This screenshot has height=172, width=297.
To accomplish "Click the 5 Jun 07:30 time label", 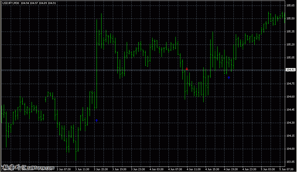I will [x=287, y=169].
